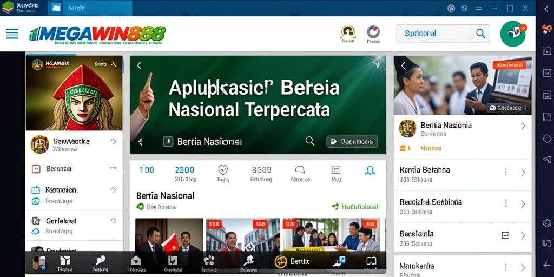The height and width of the screenshot is (277, 554).
Task: Click the blue user profile icon
Action: pos(370,170)
